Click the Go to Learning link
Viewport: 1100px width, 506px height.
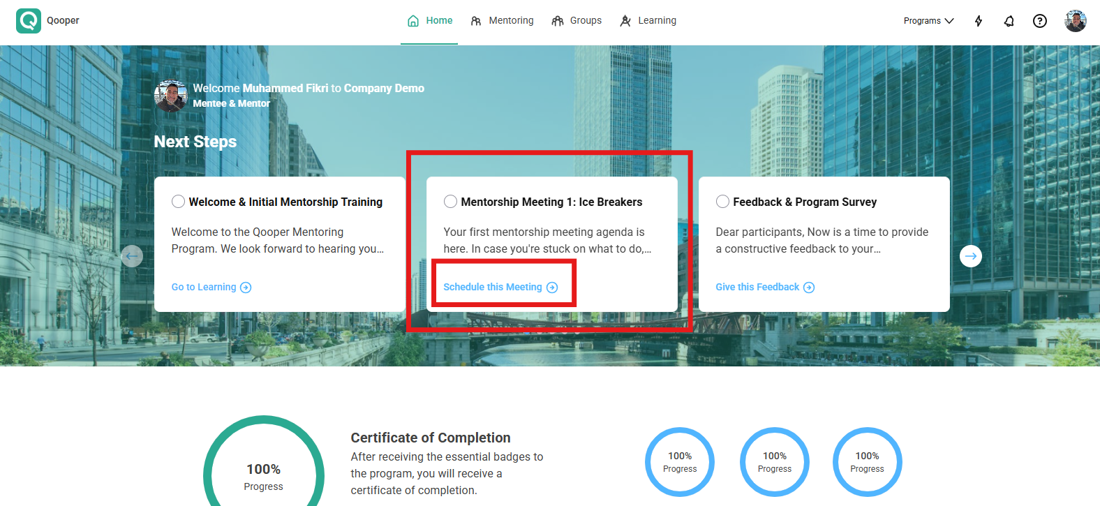pos(211,287)
